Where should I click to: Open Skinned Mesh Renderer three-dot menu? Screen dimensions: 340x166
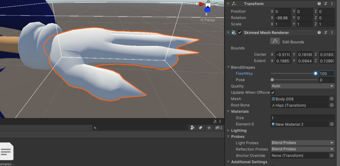(332, 33)
